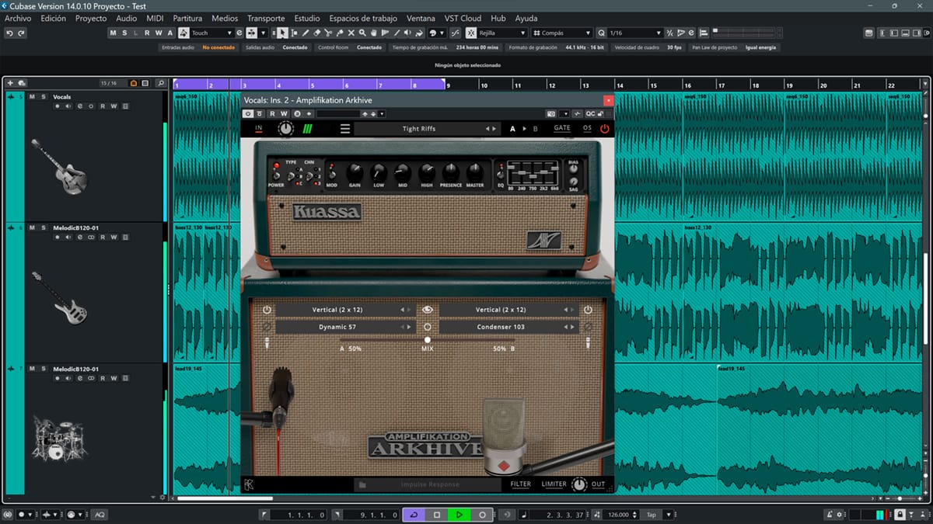Click the green stripes icon in Arkhive

[307, 128]
